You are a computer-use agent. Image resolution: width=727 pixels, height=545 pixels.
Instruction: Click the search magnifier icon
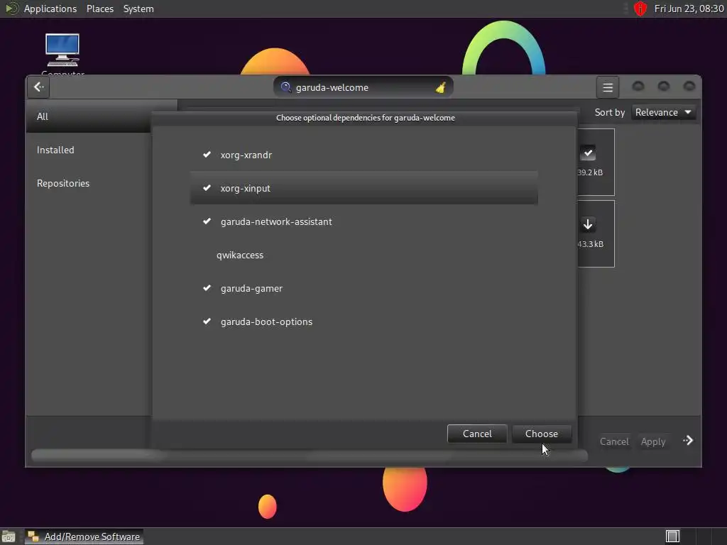coord(285,87)
